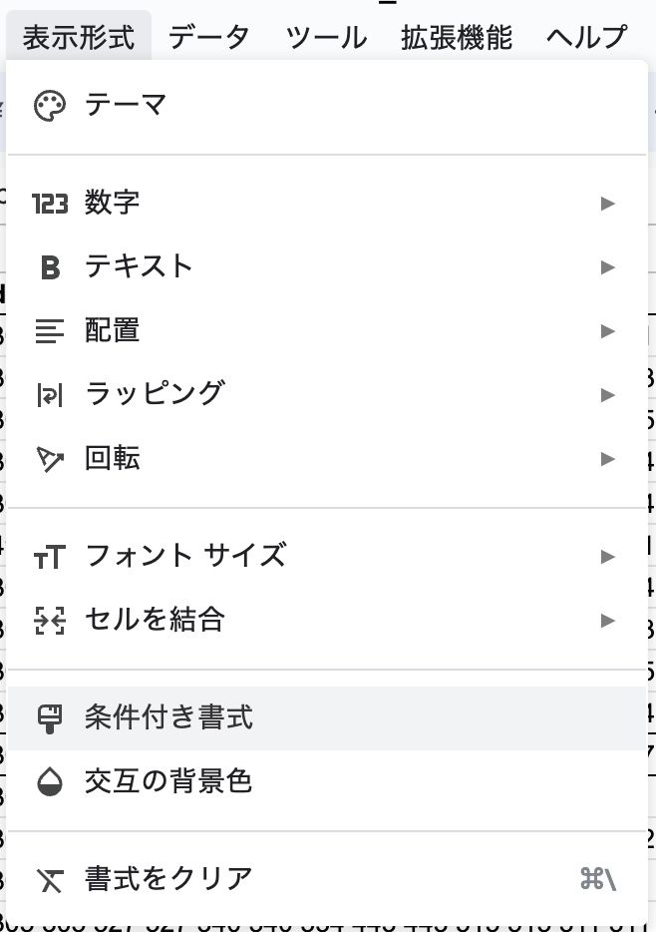This screenshot has width=656, height=932.
Task: Click the alignment lines icon
Action: tap(50, 331)
